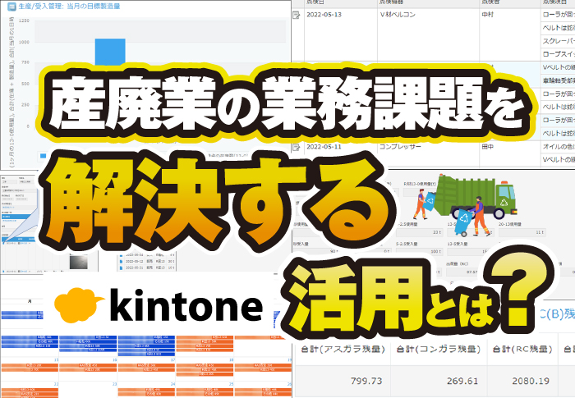575x398 pixels.
Task: Click calendar date 22
Action: 56,384
